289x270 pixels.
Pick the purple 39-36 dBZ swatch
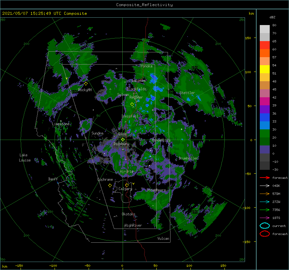265,109
